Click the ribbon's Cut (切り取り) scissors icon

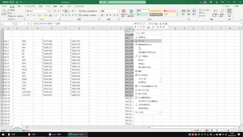(x=9, y=10)
